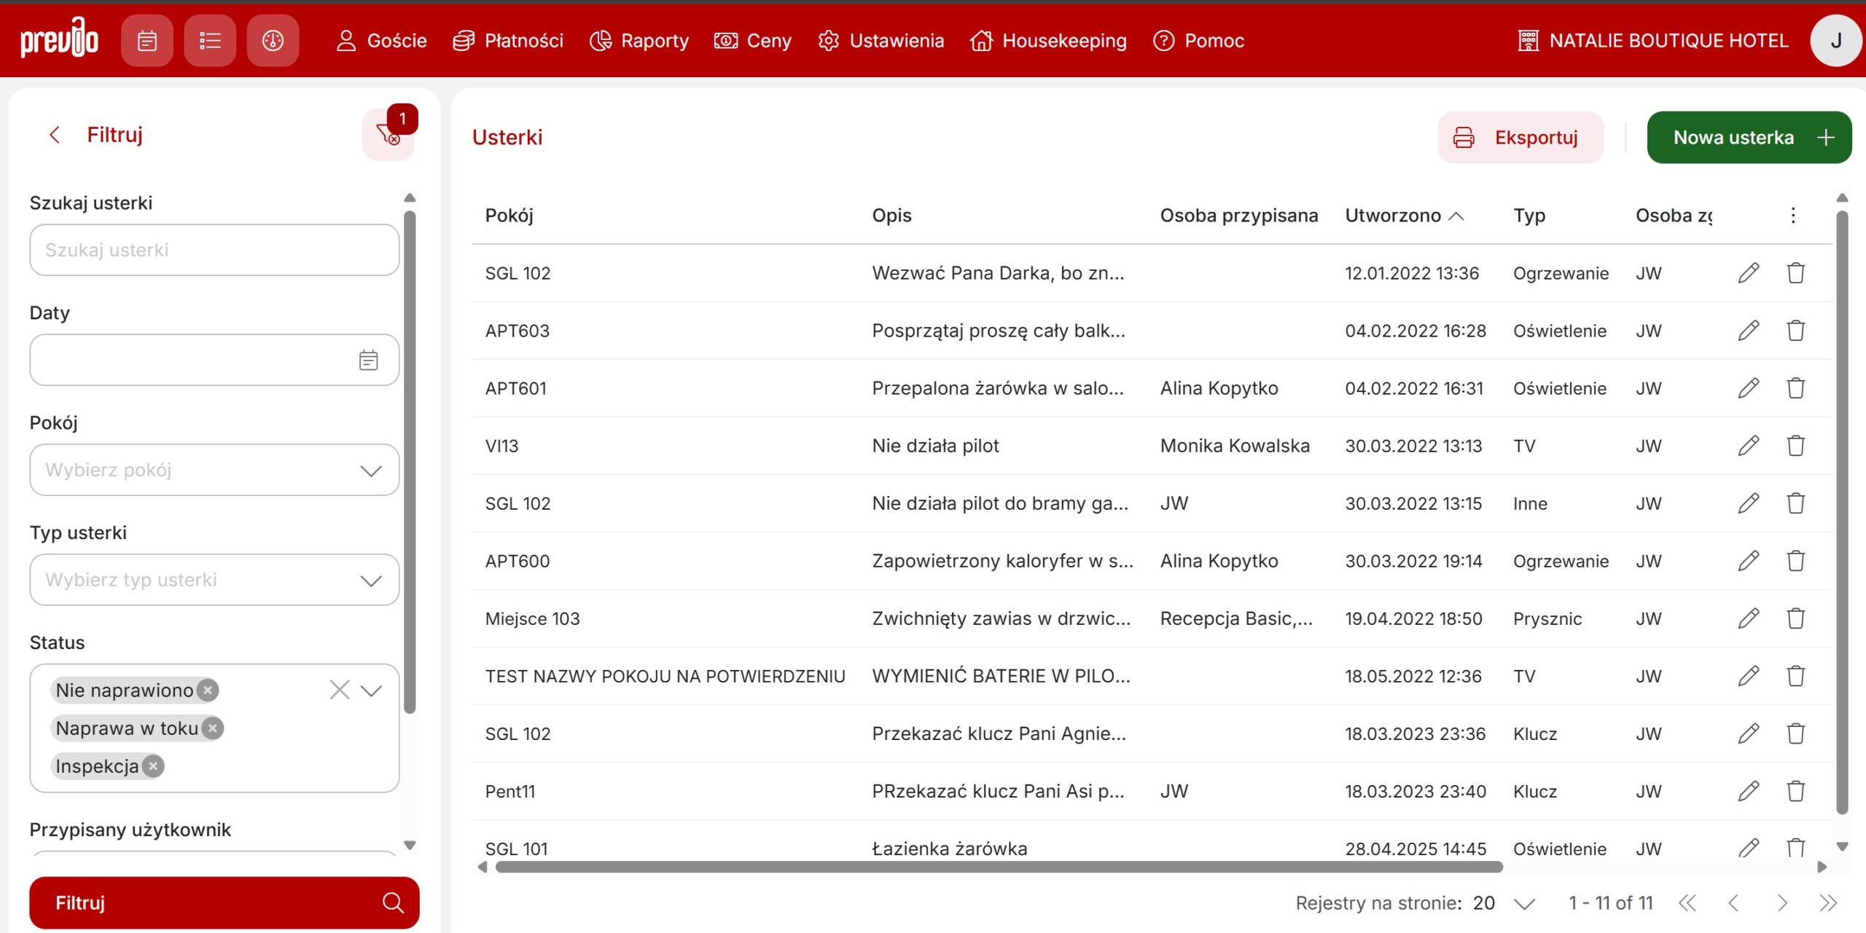This screenshot has width=1866, height=933.
Task: Go to next page of results
Action: (1781, 903)
